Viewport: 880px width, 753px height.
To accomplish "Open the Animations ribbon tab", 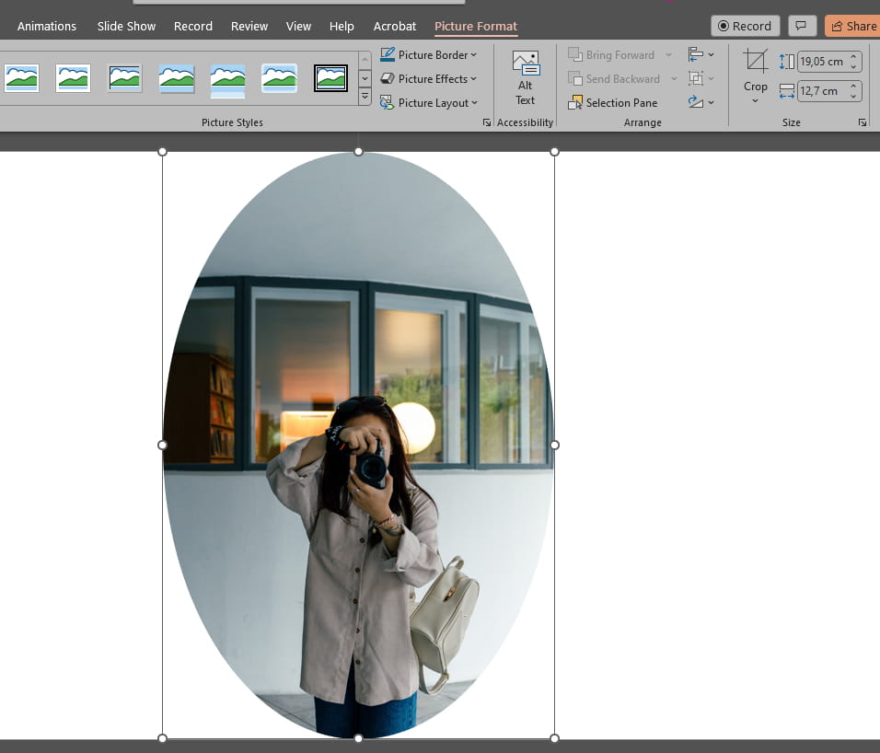I will point(47,27).
